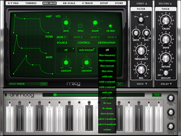Click the filter DRIVE knob

[136, 33]
